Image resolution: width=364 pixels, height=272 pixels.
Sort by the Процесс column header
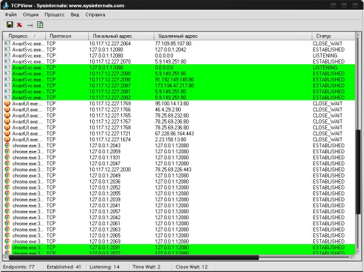pos(24,36)
